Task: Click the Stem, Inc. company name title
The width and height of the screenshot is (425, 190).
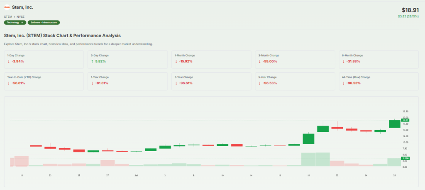Action: [x=23, y=7]
